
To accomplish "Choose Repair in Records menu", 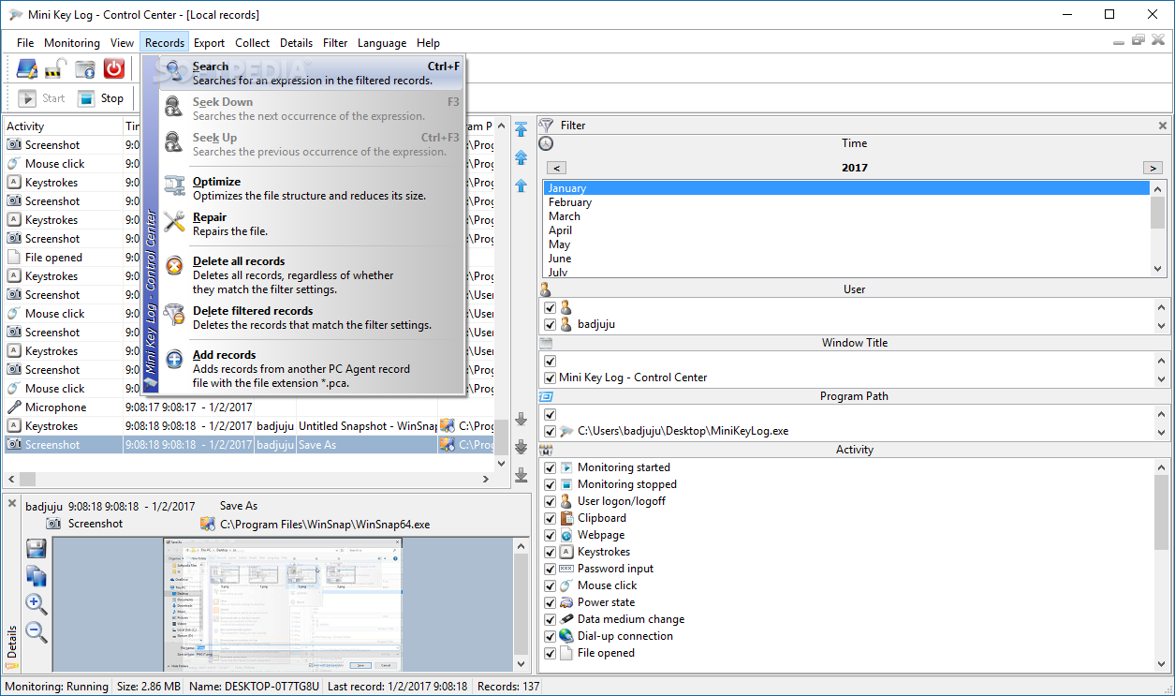I will tap(313, 224).
